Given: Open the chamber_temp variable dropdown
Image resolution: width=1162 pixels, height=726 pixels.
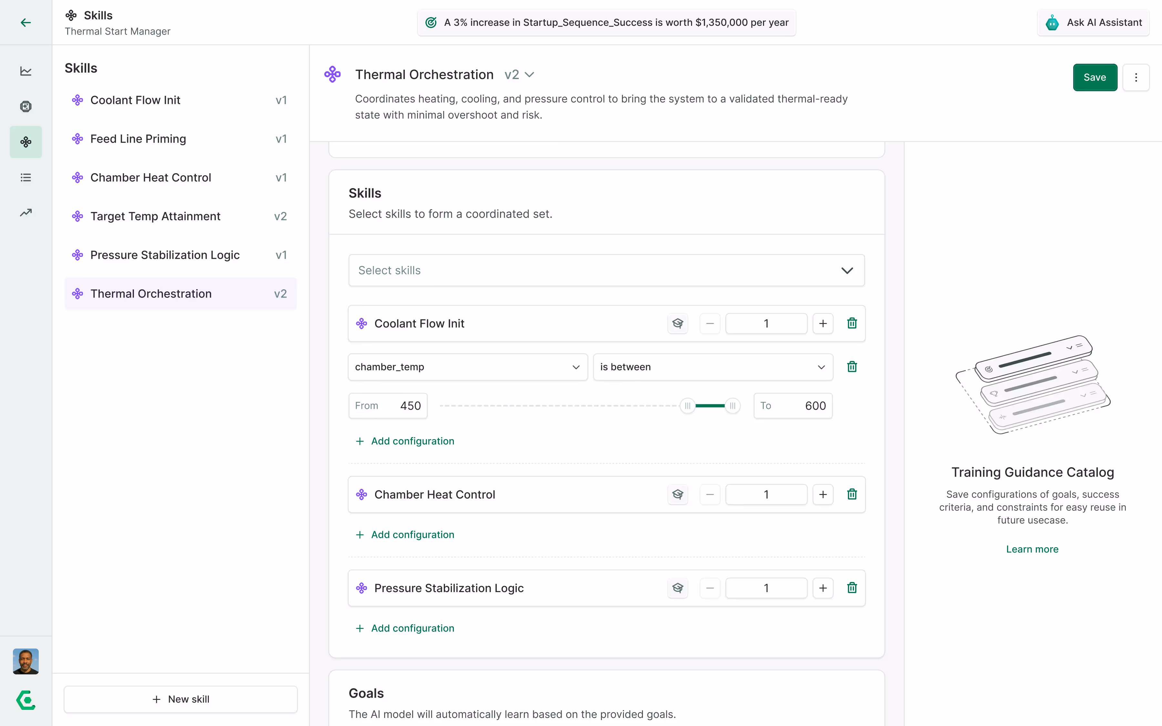Looking at the screenshot, I should (x=468, y=367).
